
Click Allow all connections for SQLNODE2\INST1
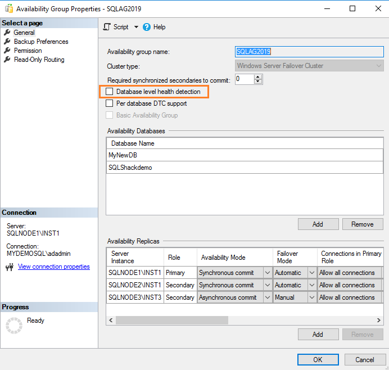350,285
